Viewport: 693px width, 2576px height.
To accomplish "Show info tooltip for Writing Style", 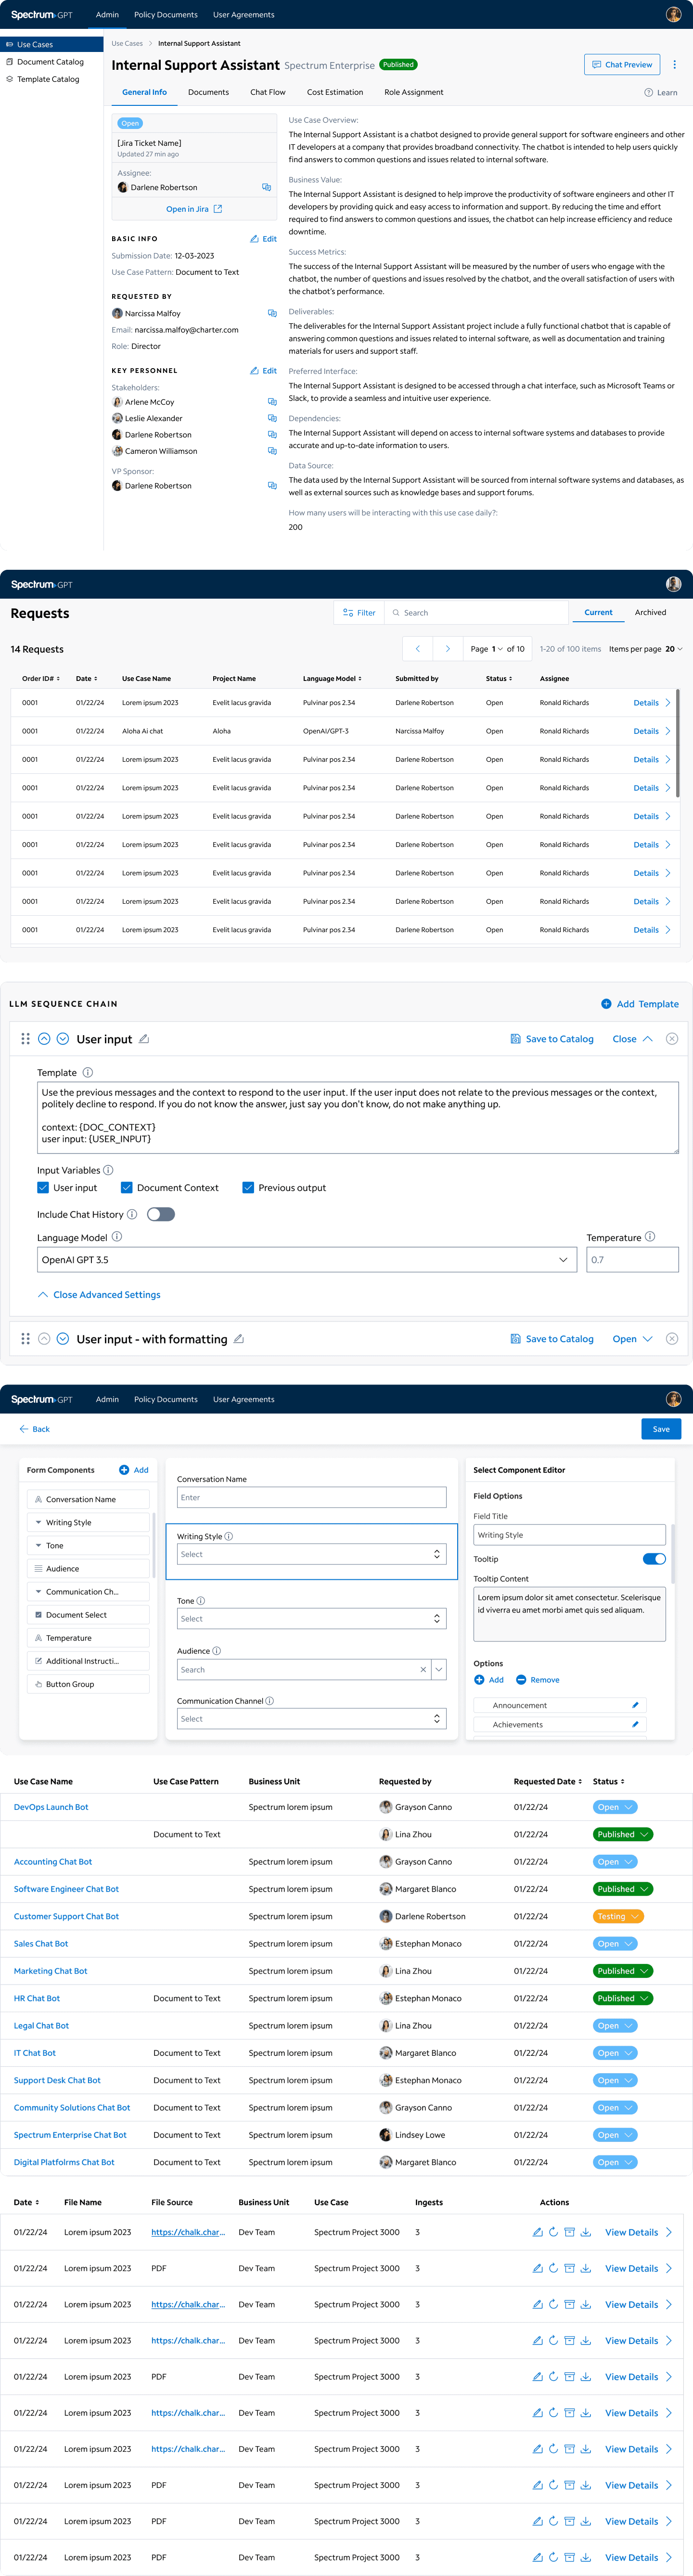I will tap(229, 1537).
